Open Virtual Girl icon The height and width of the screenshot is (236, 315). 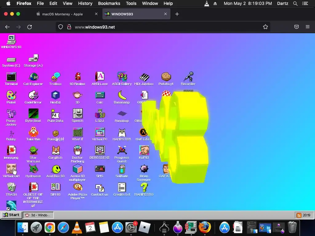click(11, 171)
